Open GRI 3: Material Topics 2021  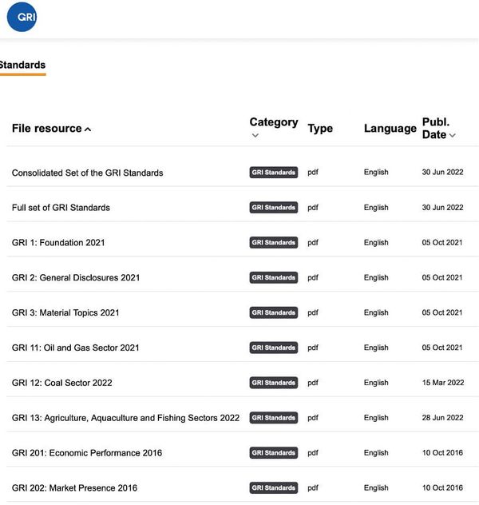point(65,313)
